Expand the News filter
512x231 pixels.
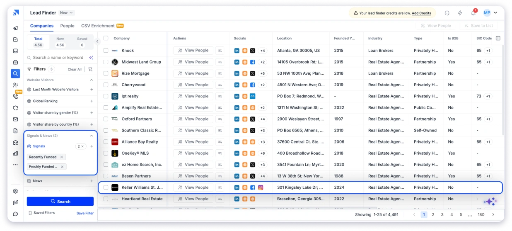point(92,181)
